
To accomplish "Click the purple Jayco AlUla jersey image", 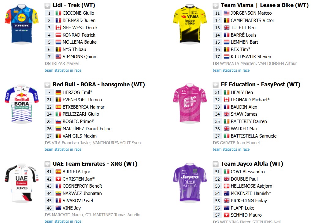I will coord(190,182).
